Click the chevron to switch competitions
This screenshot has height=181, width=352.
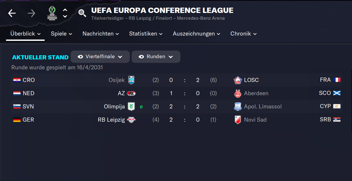pos(65,13)
